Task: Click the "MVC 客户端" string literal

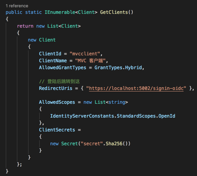Action: coord(90,61)
